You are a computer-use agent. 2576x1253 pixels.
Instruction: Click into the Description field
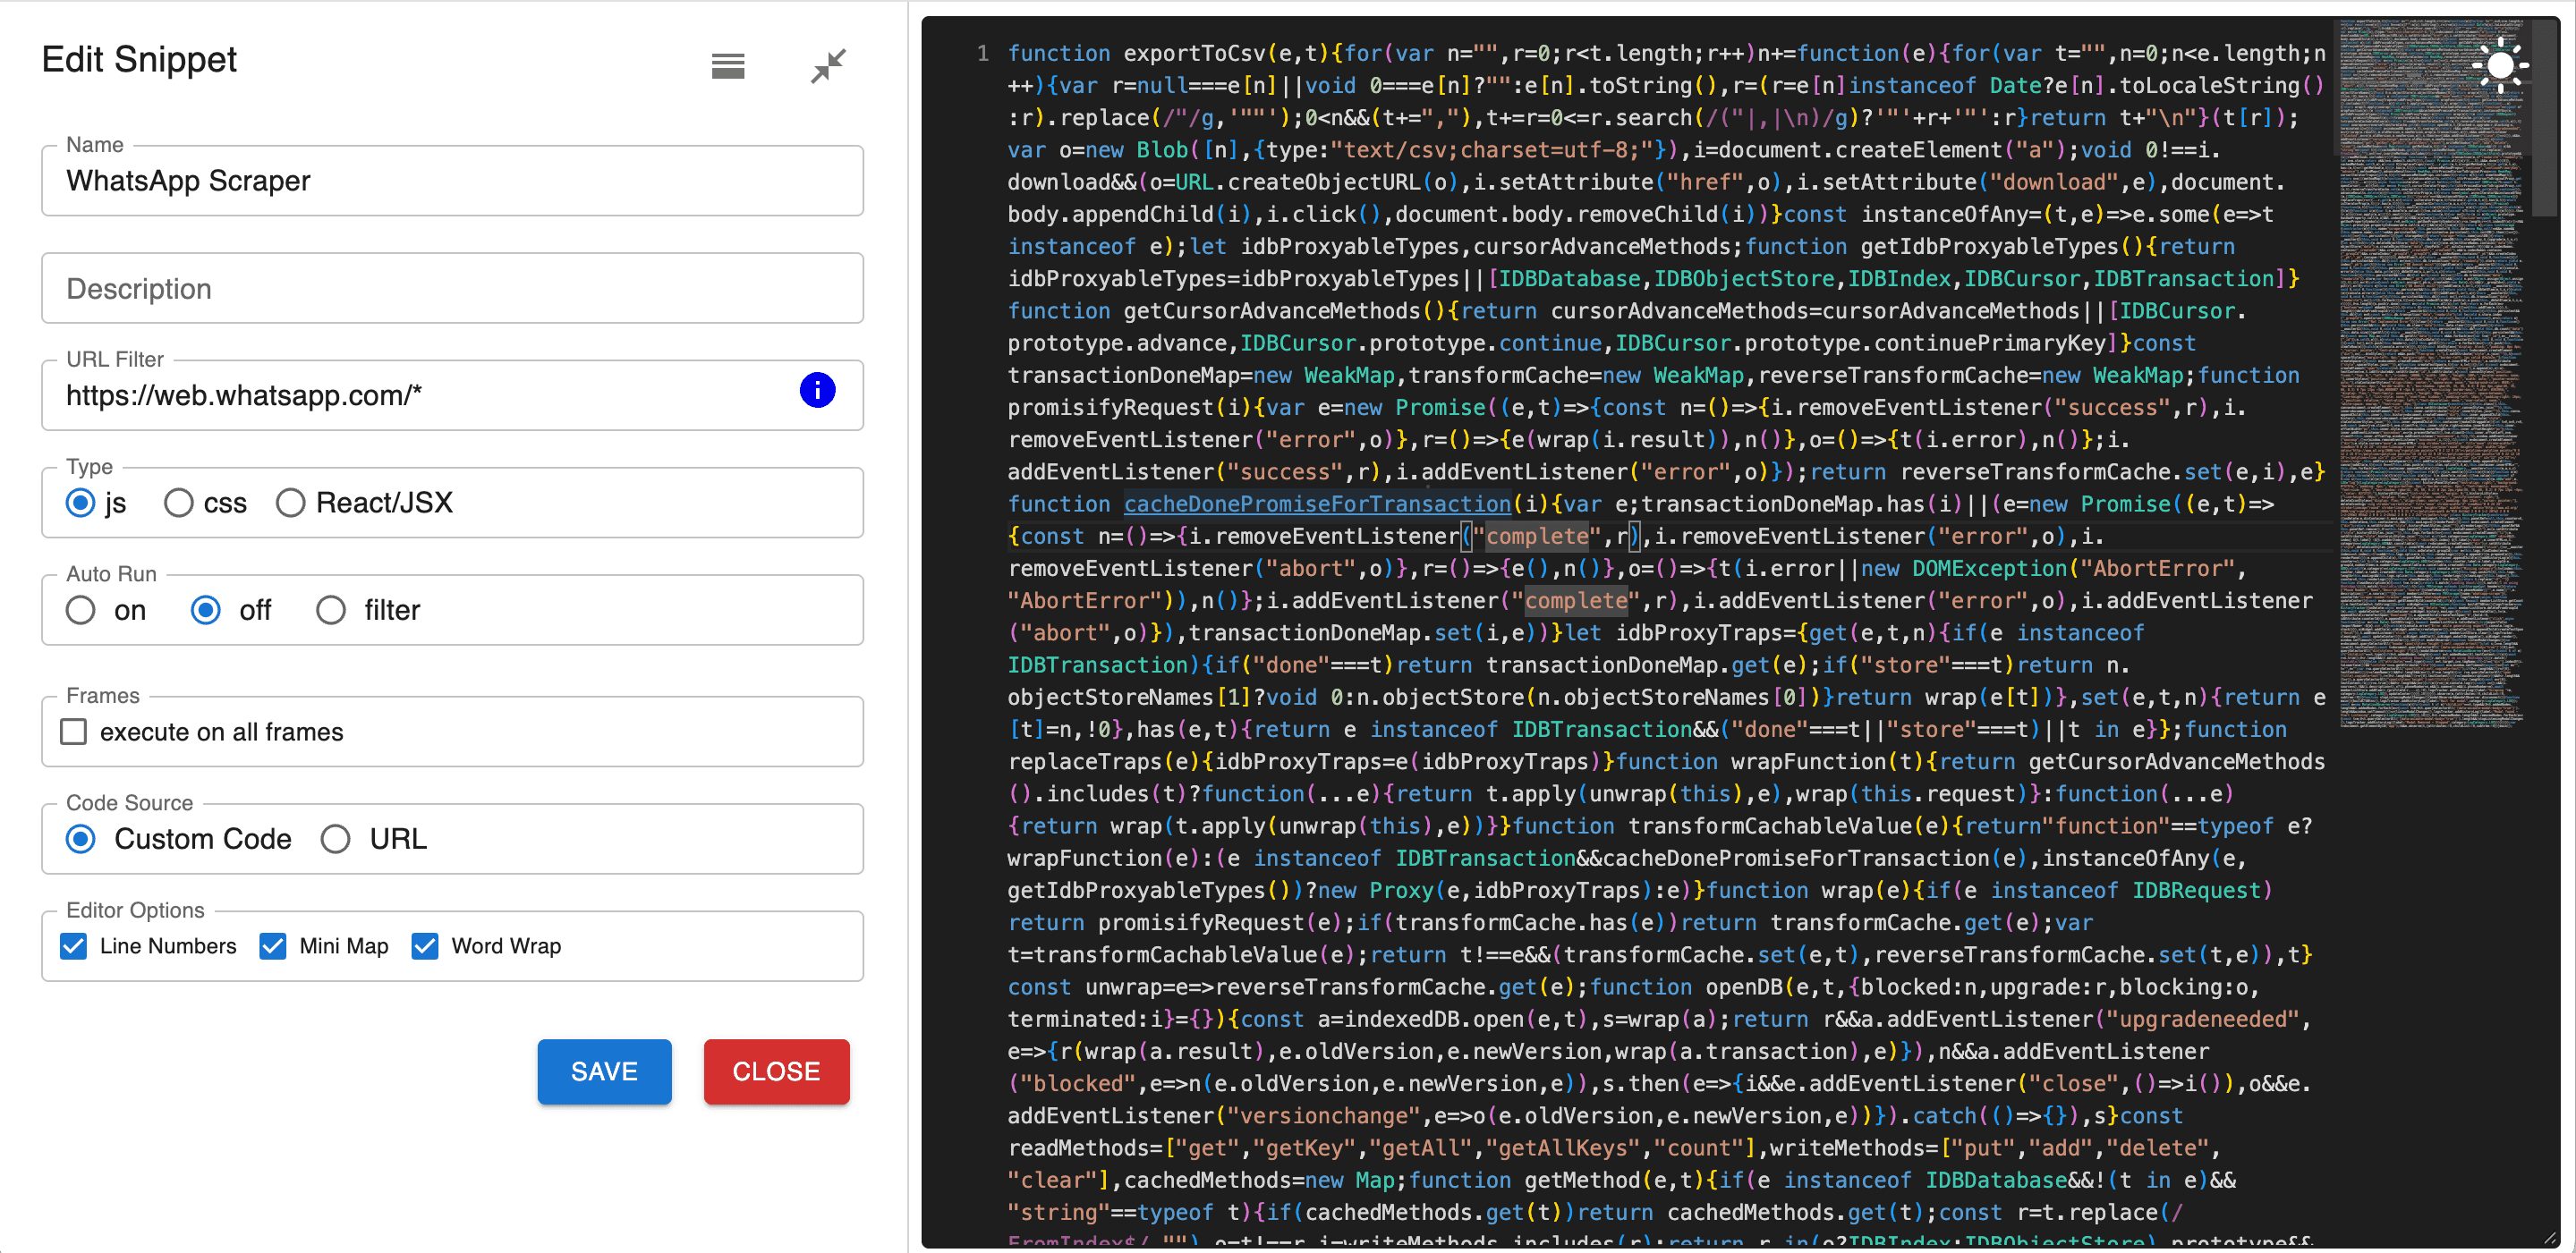tap(452, 288)
